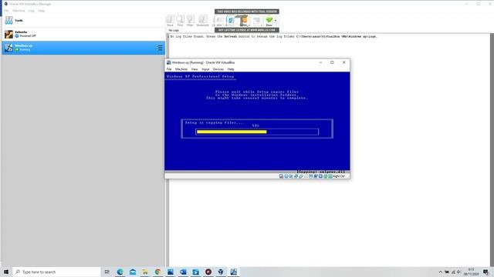
Task: Open File menu in Windows xp VM window
Action: 169,69
